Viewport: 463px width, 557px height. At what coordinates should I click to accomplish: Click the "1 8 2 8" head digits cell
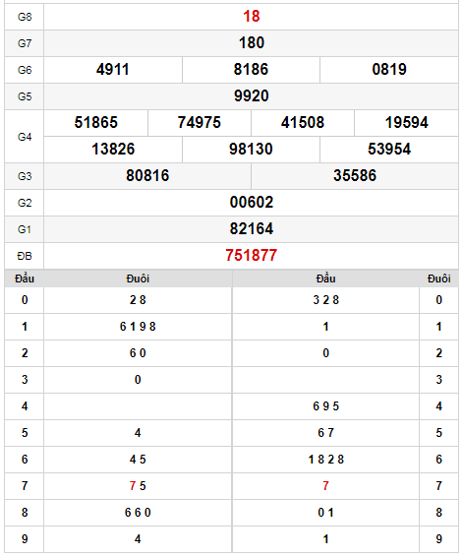coord(325,460)
